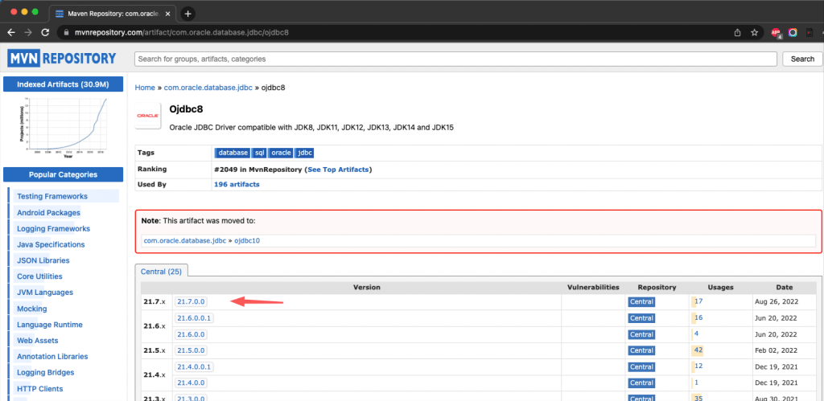Open Logging Frameworks category
Screen dimensions: 824x401
(53, 229)
